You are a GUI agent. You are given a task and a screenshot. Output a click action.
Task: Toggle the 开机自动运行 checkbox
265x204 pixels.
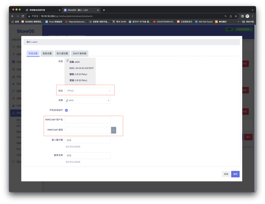point(67,110)
